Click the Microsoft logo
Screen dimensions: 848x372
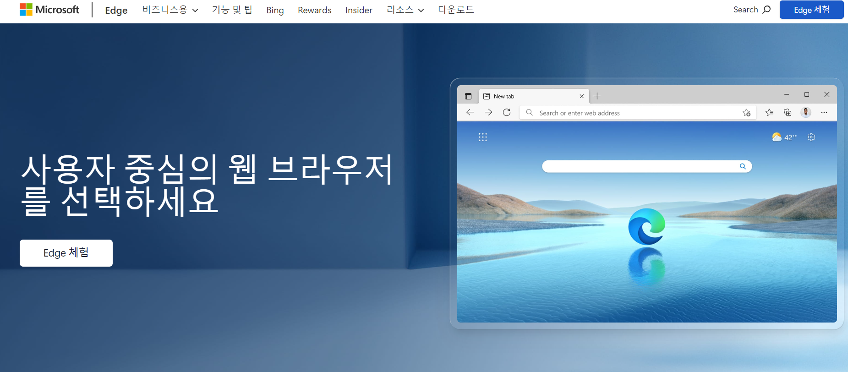[x=49, y=10]
